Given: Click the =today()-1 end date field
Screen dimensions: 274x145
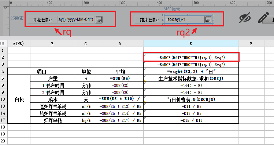Looking at the screenshot, I should (x=184, y=19).
